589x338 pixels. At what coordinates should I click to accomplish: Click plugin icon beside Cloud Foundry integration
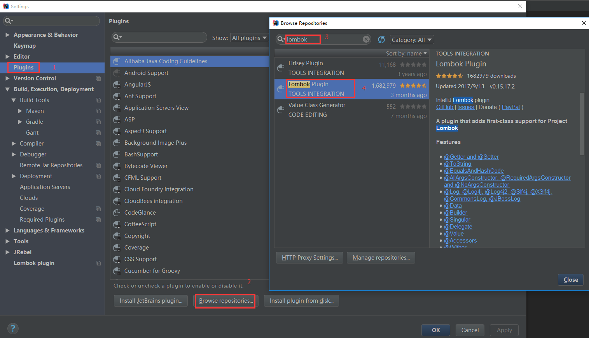click(117, 189)
